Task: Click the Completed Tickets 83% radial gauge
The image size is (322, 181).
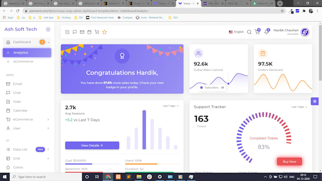Action: (264, 138)
